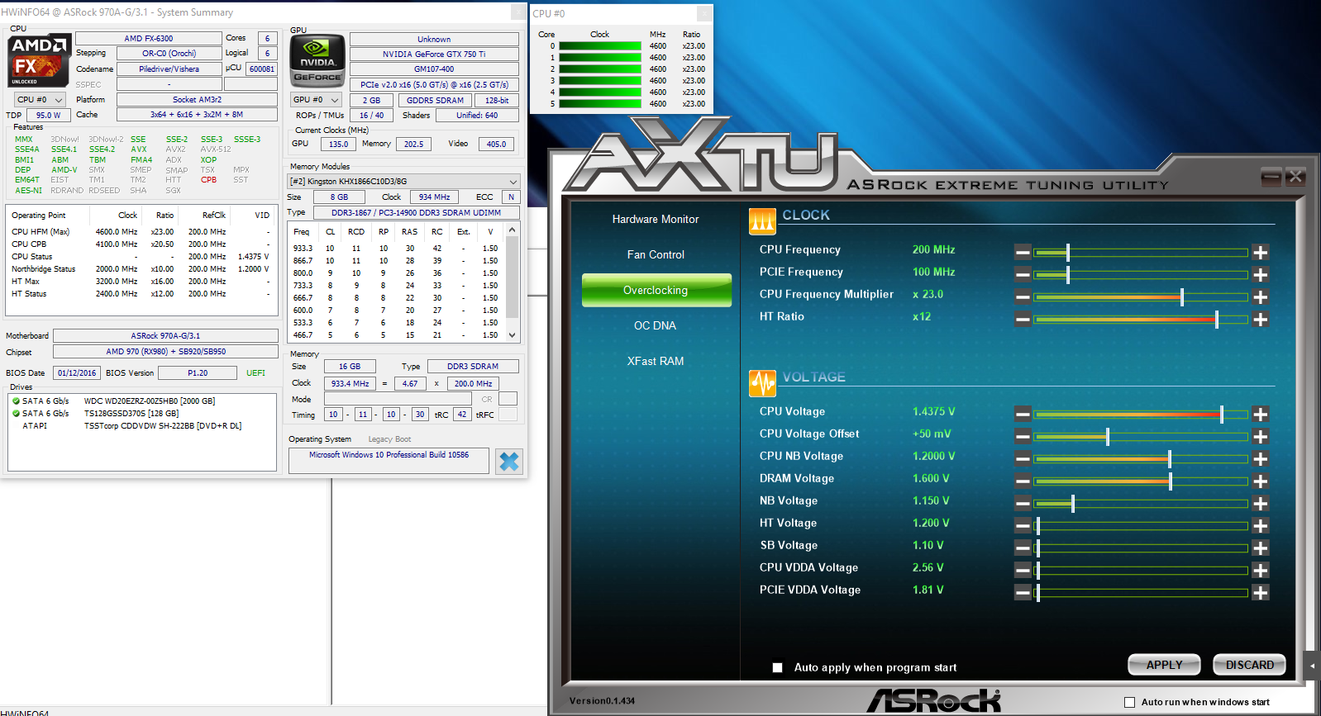Increase CPU Voltage Offset with plus

[1261, 436]
